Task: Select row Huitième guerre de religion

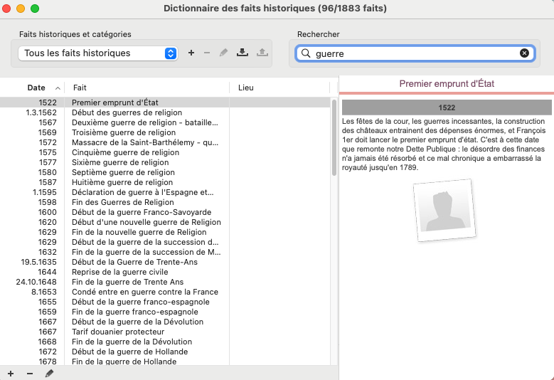Action: coord(165,182)
